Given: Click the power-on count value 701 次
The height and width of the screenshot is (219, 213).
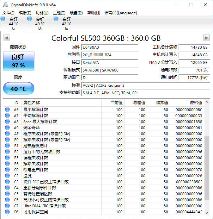Looking at the screenshot, I should 194,70.
